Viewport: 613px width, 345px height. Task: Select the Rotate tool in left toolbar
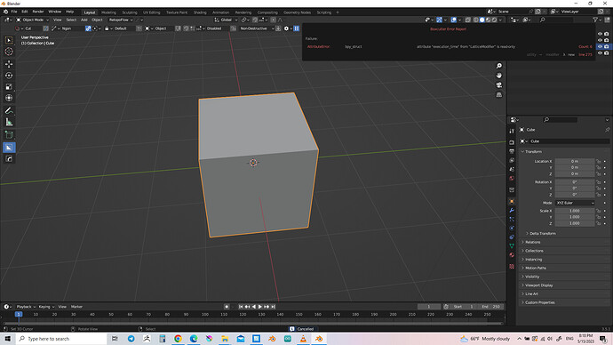[9, 75]
